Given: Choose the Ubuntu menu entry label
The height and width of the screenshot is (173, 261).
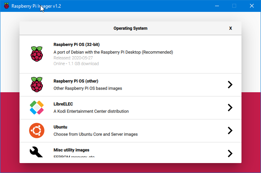Looking at the screenshot, I should coord(60,127).
